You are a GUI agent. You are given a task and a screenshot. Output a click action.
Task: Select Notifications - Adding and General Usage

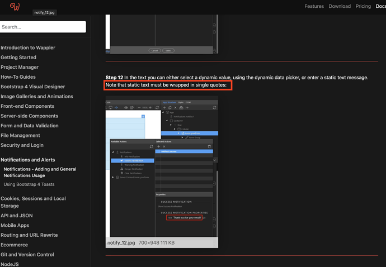40,172
